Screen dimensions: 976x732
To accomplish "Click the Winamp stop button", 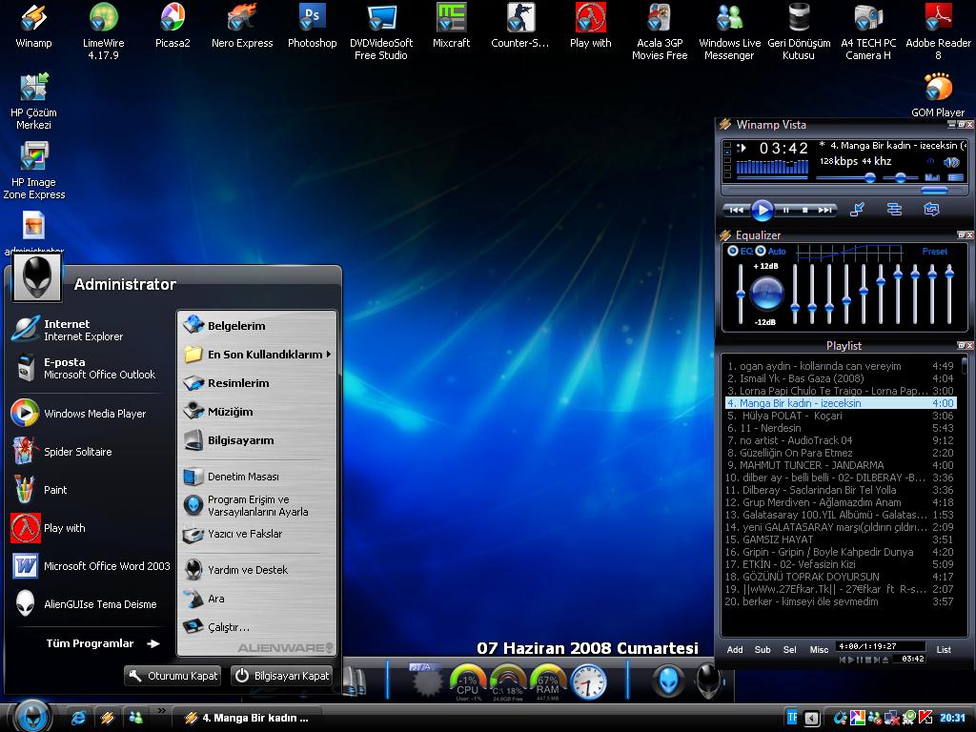I will 804,210.
